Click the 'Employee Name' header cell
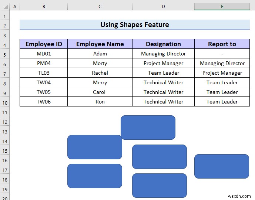This screenshot has height=200, width=255. point(100,44)
